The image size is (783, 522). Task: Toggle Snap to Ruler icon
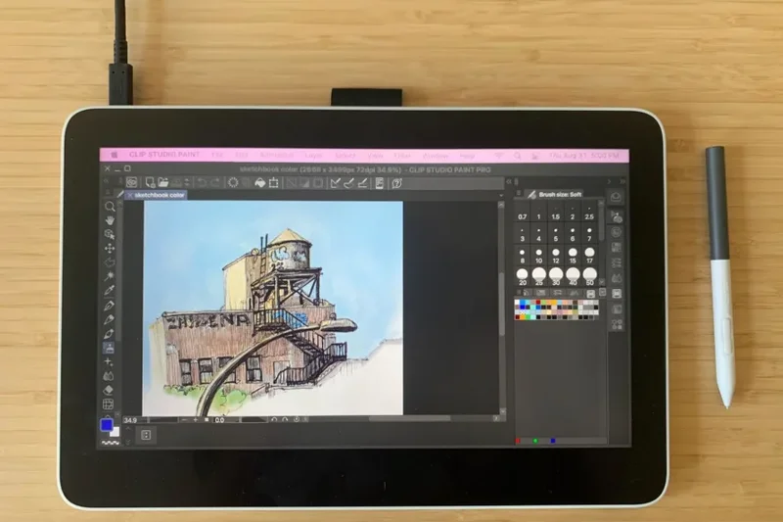pyautogui.click(x=335, y=183)
